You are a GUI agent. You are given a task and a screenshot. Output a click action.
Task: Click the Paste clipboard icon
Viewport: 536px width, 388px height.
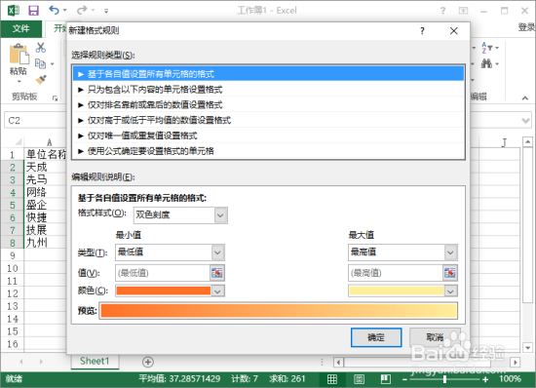pos(19,55)
